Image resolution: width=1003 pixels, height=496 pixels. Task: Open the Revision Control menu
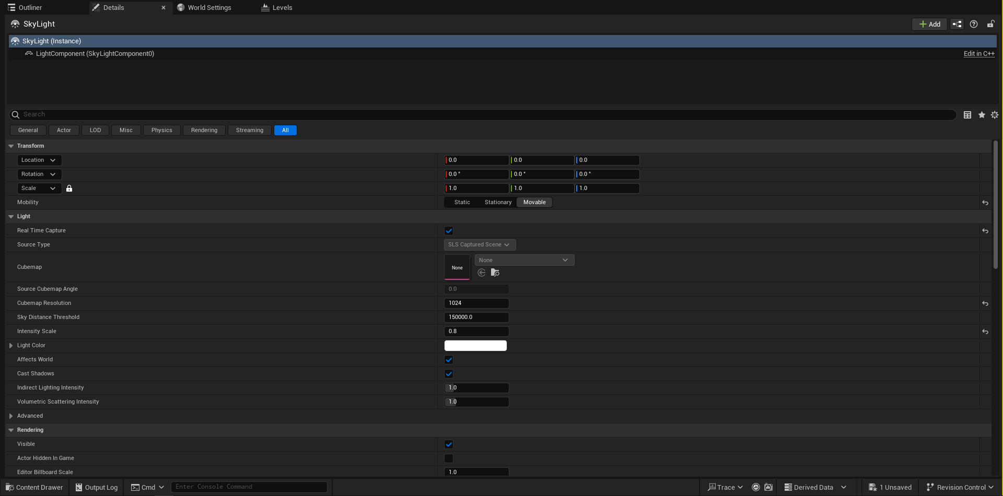click(x=960, y=487)
